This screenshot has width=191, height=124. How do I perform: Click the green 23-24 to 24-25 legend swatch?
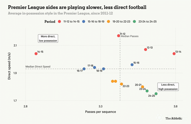(x=135, y=21)
